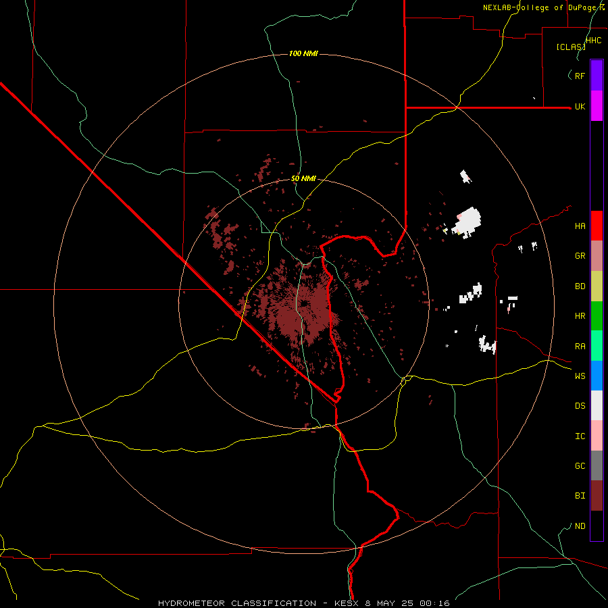608x608 pixels.
Task: Click the GR legend color block
Action: pos(597,256)
